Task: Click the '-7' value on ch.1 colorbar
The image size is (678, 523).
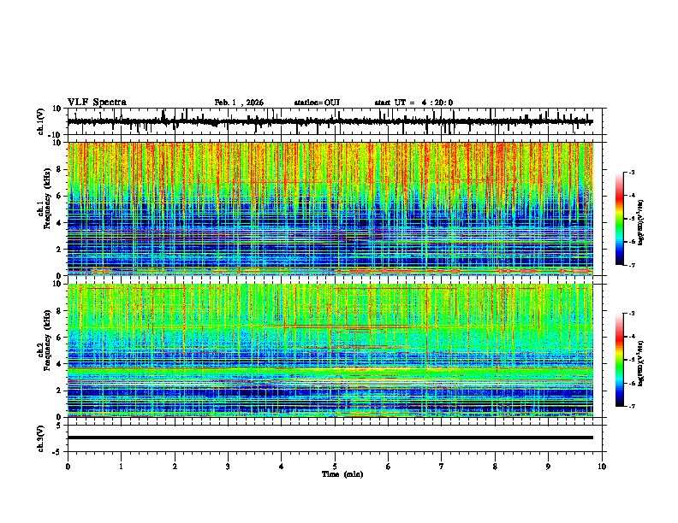Action: pos(631,265)
